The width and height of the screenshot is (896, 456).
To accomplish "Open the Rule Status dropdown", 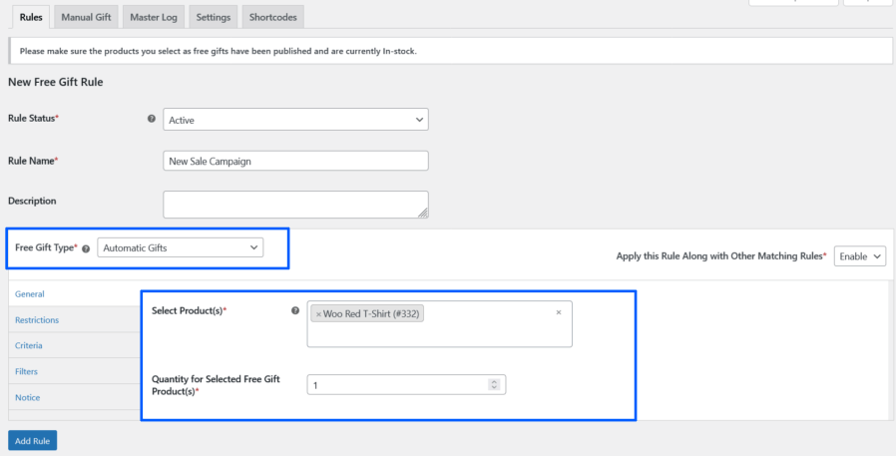I will (x=295, y=120).
